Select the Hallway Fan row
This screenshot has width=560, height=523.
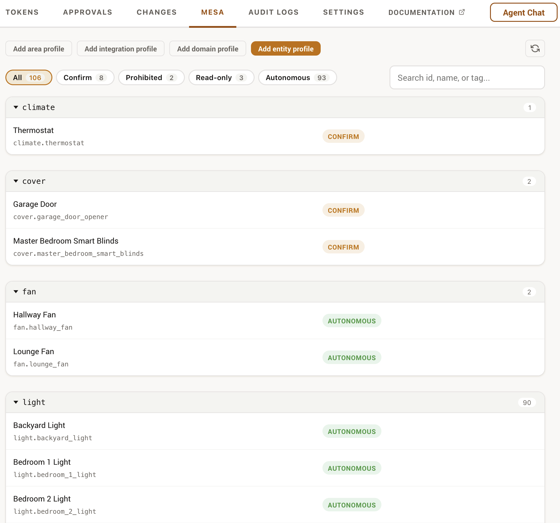coord(275,321)
